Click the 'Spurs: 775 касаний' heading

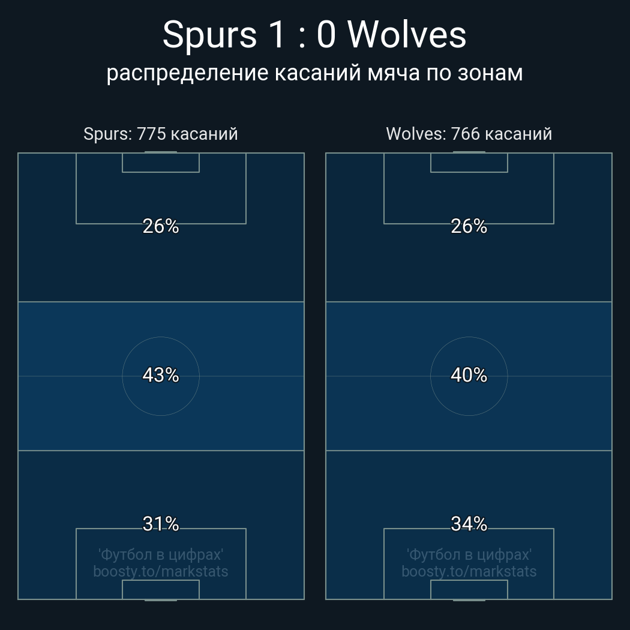(161, 134)
